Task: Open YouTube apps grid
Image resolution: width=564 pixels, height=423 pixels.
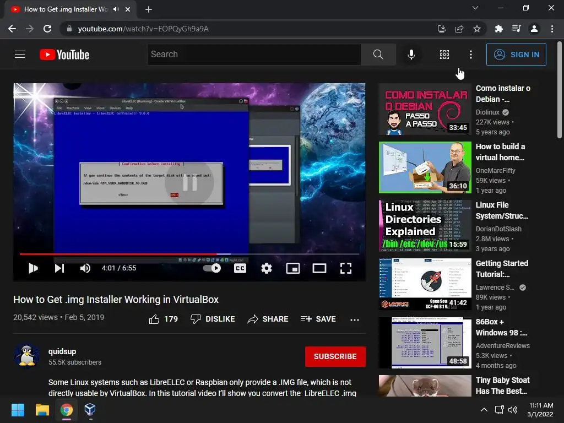Action: pos(444,55)
